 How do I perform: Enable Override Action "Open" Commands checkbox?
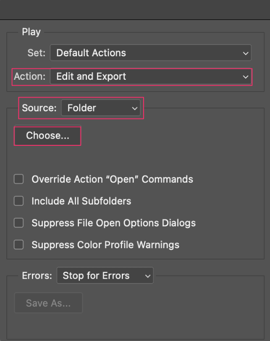click(19, 179)
